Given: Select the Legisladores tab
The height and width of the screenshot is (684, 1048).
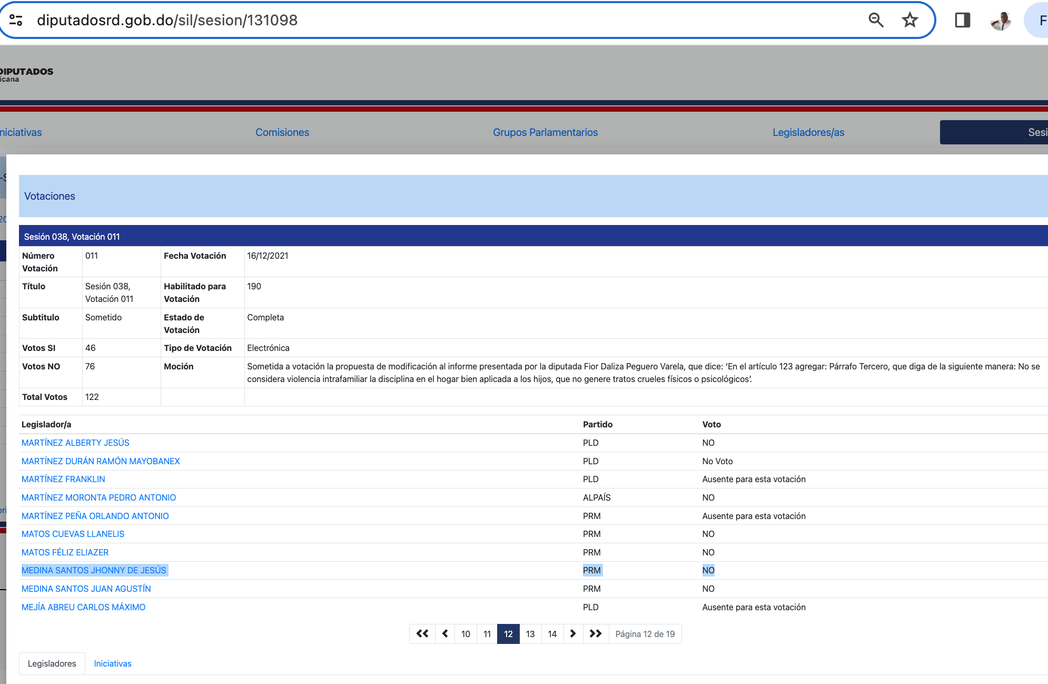Looking at the screenshot, I should pyautogui.click(x=52, y=663).
